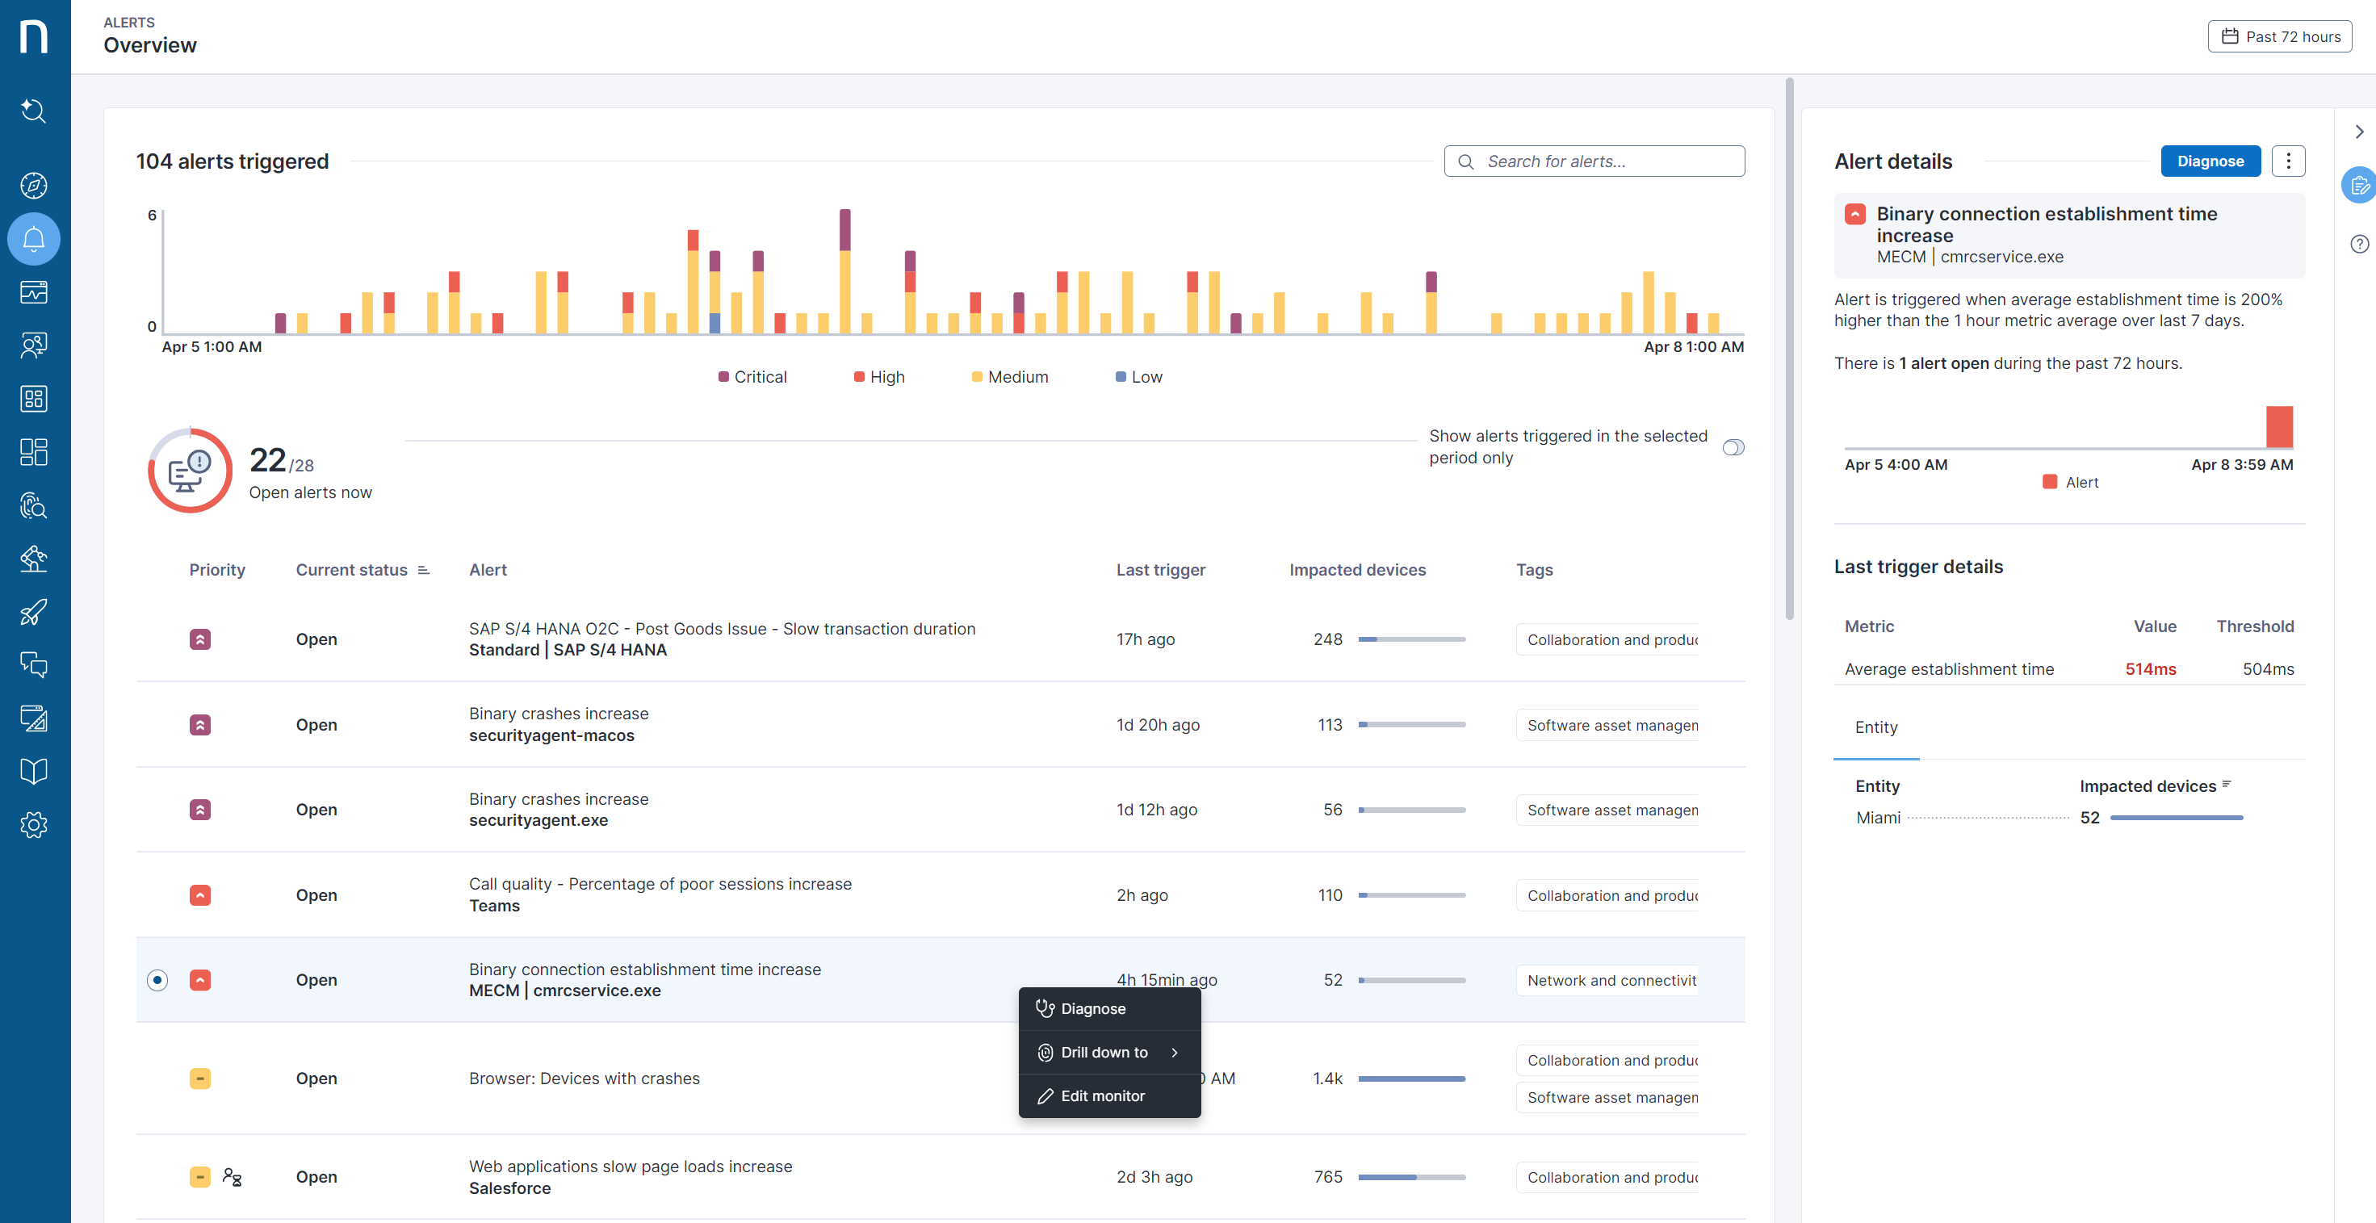Screen dimensions: 2376x1223
Task: Open the compass Explore icon in sidebar
Action: click(34, 186)
